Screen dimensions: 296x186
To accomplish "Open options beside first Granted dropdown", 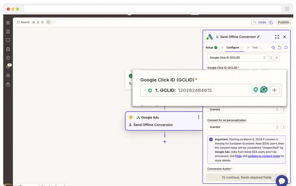I will tap(284, 110).
